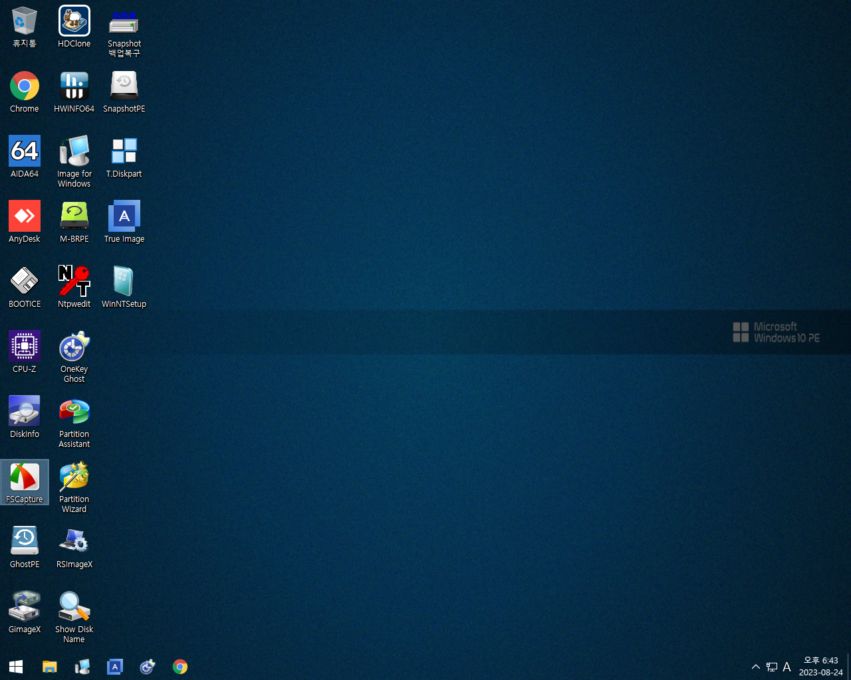The height and width of the screenshot is (680, 851).
Task: Launch True Image from the taskbar
Action: click(115, 667)
